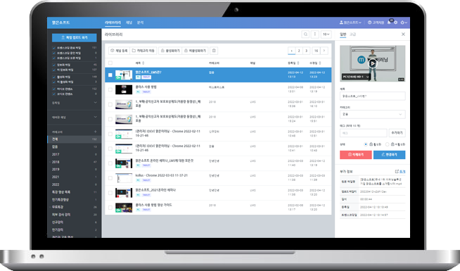Close the detail panel with X

point(403,34)
